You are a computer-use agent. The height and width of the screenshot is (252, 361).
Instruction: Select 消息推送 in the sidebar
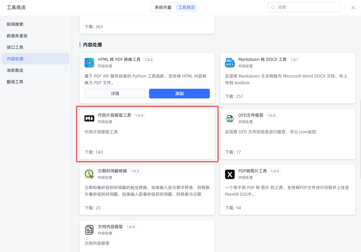[x=35, y=70]
